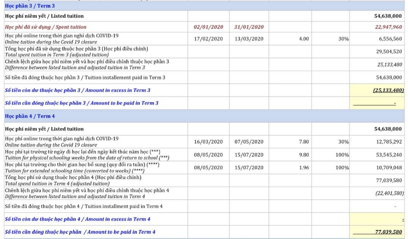Select the Học phần 4 / Term 4 header
Image resolution: width=408 pixels, height=239 pixels.
tap(30, 116)
